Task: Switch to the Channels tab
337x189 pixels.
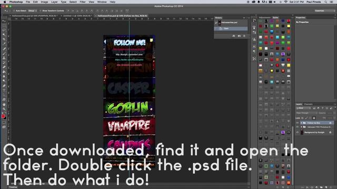Action: 308,104
